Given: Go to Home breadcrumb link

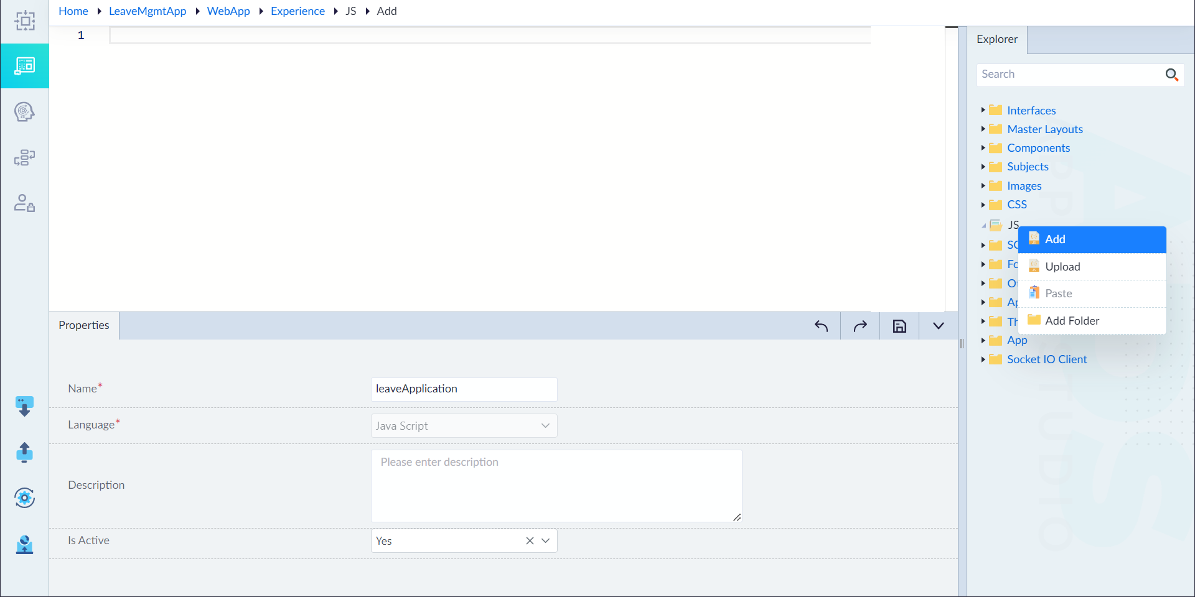Looking at the screenshot, I should [73, 11].
